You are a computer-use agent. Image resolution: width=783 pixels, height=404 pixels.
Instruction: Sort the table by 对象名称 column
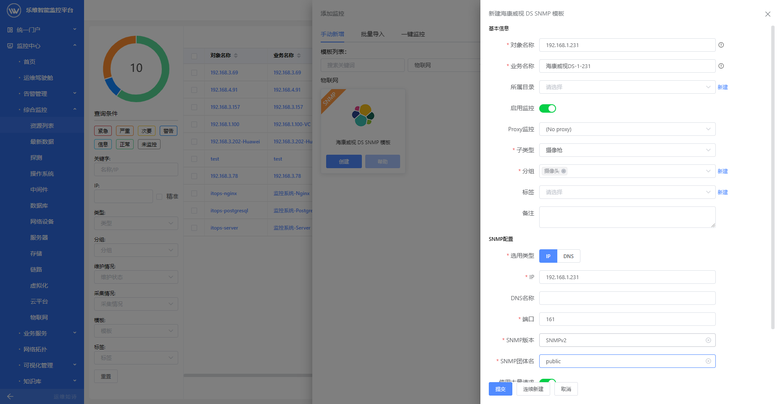click(236, 55)
